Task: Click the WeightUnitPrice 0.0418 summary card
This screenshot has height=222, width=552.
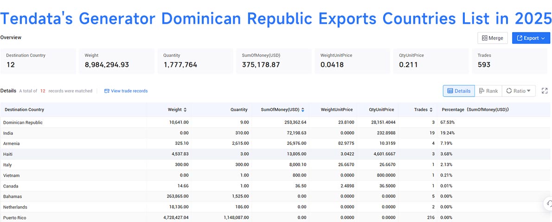Action: click(353, 61)
